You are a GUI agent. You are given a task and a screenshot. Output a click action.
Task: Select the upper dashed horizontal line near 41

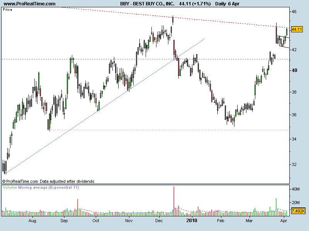(145, 59)
